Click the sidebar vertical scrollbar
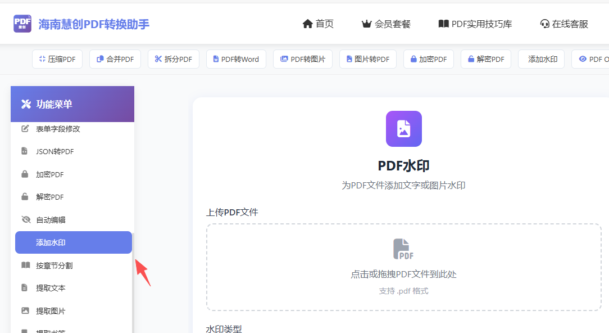 pos(133,283)
